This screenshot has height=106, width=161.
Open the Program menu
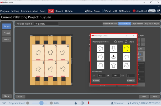click(5, 11)
